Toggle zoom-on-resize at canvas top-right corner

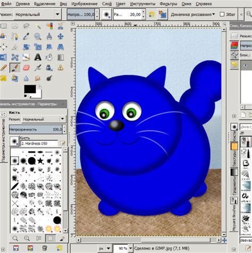224,23
